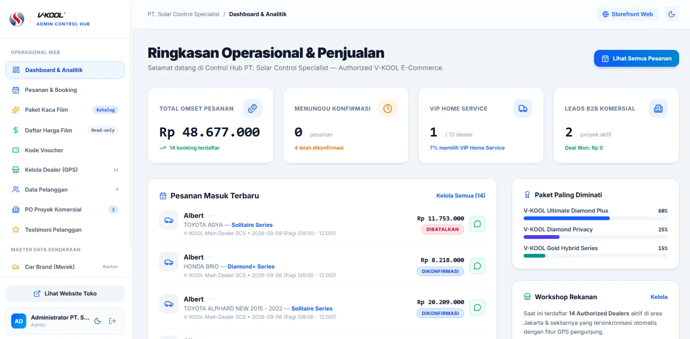Open Kelola Semua (14) link

point(461,196)
